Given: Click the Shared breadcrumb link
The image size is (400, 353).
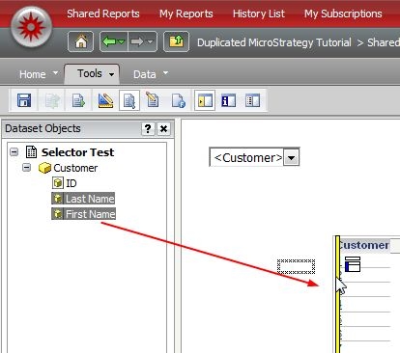Looking at the screenshot, I should (x=384, y=42).
